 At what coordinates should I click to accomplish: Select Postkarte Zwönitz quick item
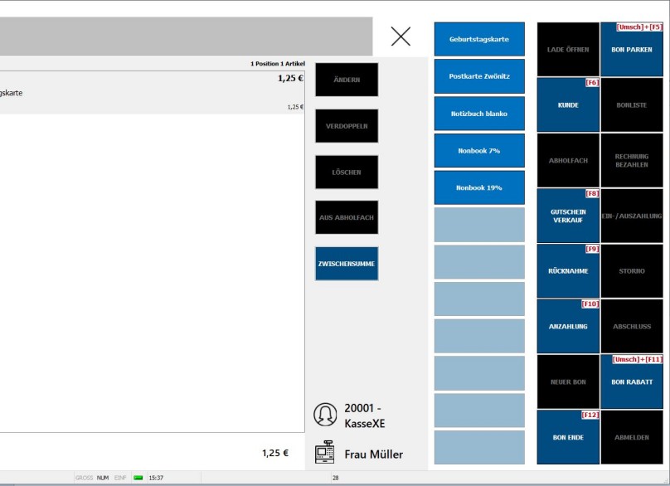tap(479, 76)
